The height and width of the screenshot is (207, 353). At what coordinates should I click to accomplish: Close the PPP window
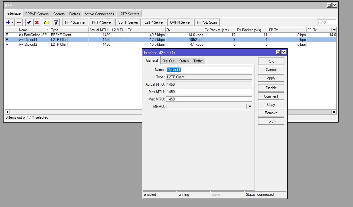(334, 5)
